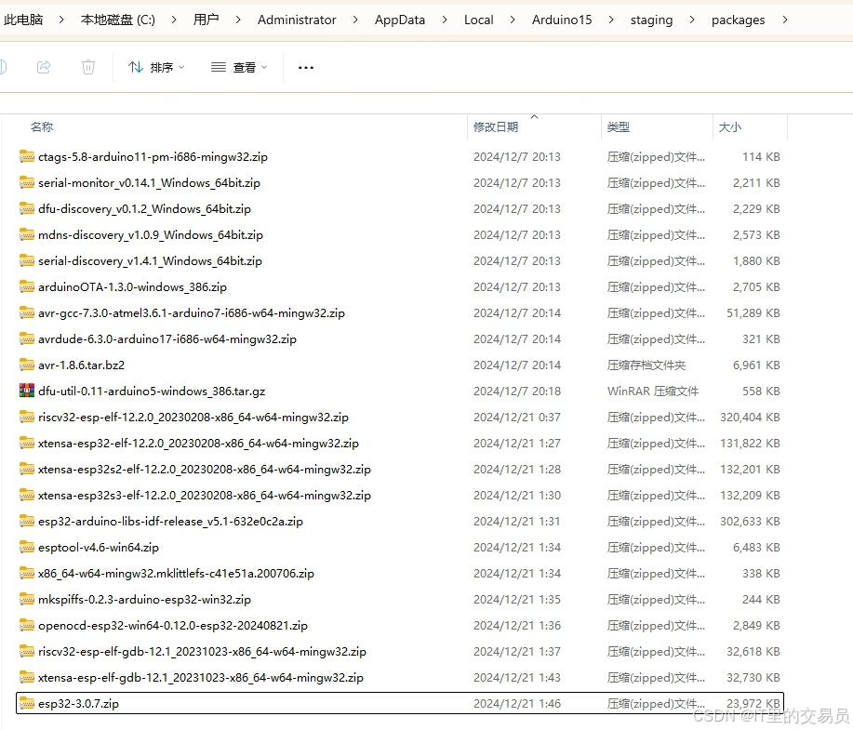Go to Arduino15 in the address bar
This screenshot has height=730, width=853.
(562, 20)
